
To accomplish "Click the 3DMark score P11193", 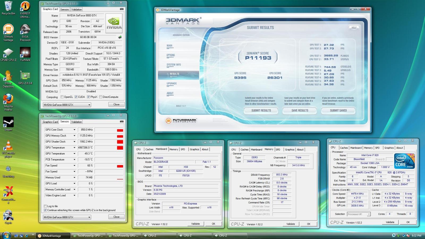I will coord(258,58).
